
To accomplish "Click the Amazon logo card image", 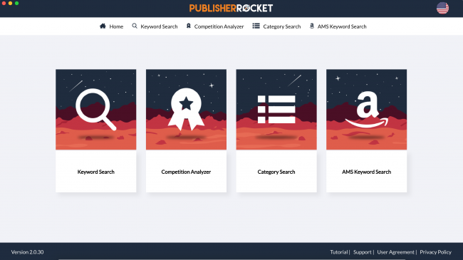I will point(366,109).
